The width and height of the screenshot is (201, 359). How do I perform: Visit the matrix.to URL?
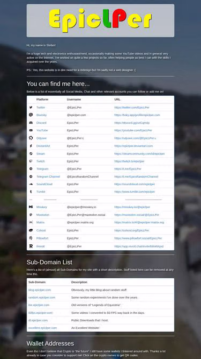pyautogui.click(x=139, y=222)
